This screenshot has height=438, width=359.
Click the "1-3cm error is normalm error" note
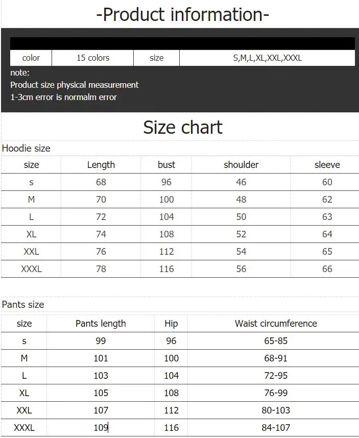point(63,97)
